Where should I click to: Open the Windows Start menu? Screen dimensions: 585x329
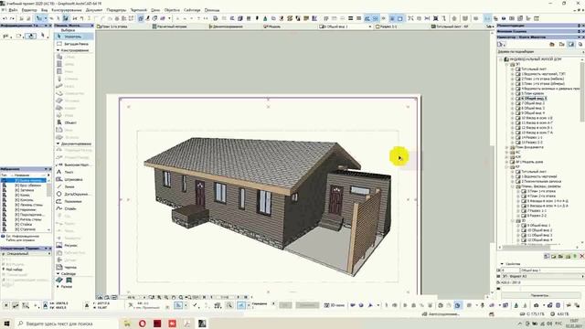click(6, 324)
